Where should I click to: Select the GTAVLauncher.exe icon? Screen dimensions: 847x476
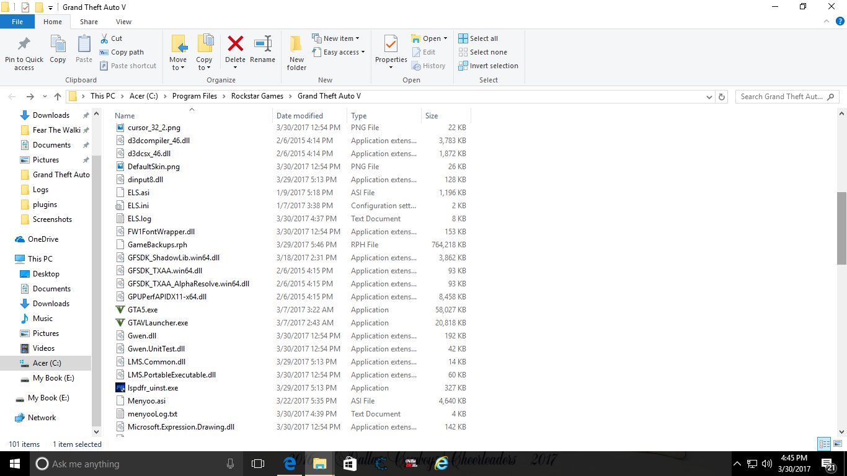tap(120, 323)
